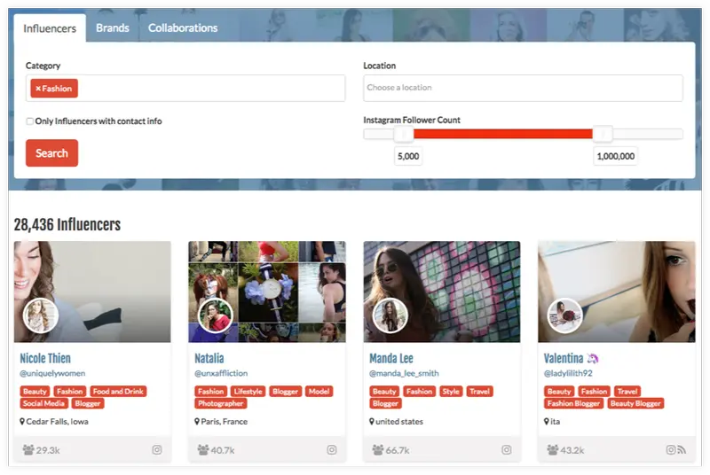Screen dimensions: 710x475
Task: Remove the Fashion category tag
Action: [x=38, y=89]
